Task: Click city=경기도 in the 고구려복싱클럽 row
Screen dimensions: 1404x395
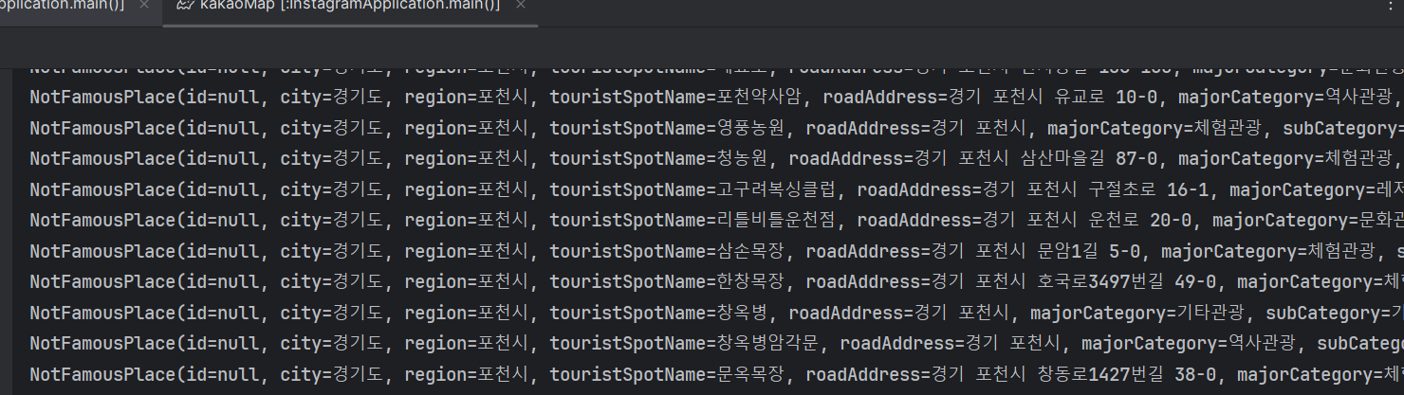Action: coord(332,189)
